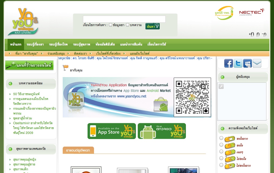Open the แผนผังเว็บไซต์ sitemap link
Viewport: 274px width, 173px height.
tap(140, 53)
